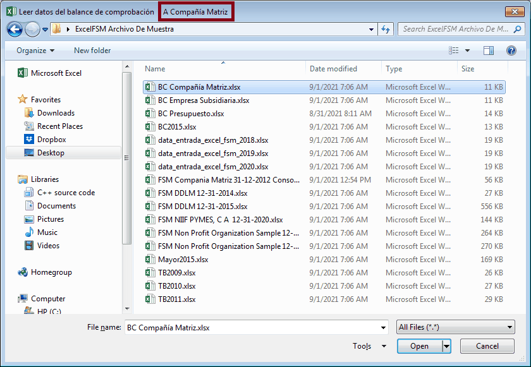The height and width of the screenshot is (367, 531).
Task: Click navigation pane scroll down arrow
Action: (x=127, y=308)
